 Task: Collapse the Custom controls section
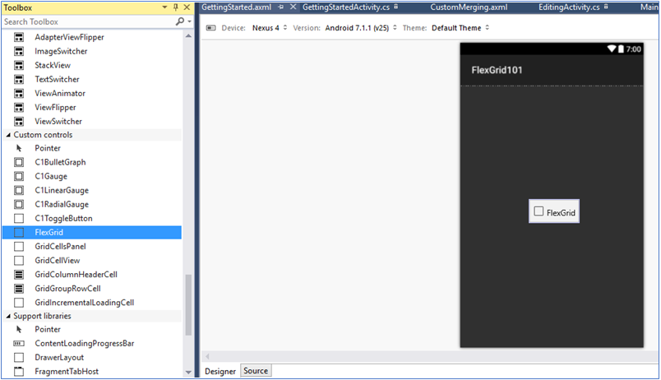pos(9,135)
